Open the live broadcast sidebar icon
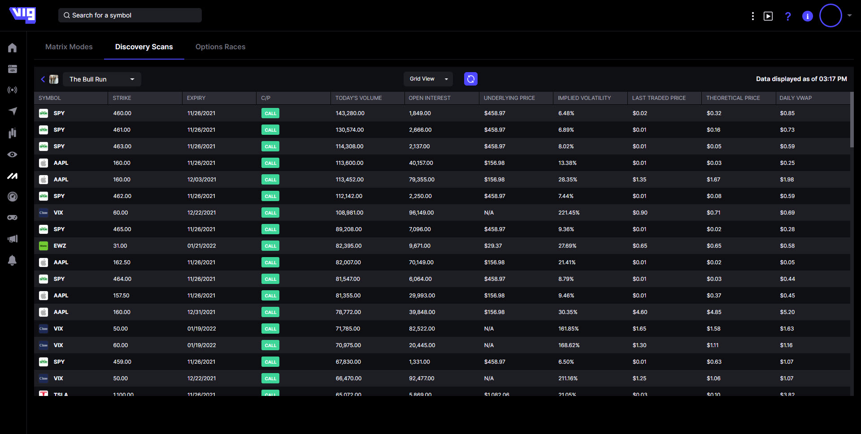Image resolution: width=861 pixels, height=434 pixels. coord(13,90)
